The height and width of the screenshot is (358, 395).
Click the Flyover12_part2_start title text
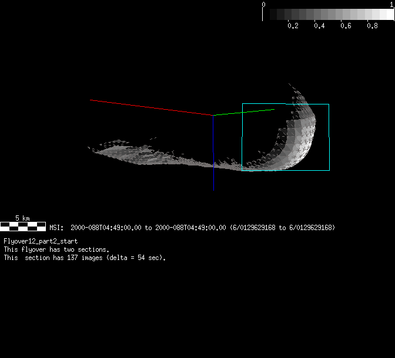(41, 241)
